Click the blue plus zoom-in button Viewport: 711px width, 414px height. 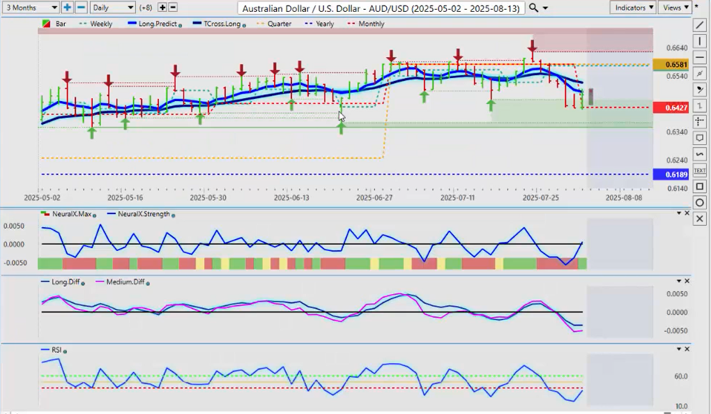tap(67, 8)
